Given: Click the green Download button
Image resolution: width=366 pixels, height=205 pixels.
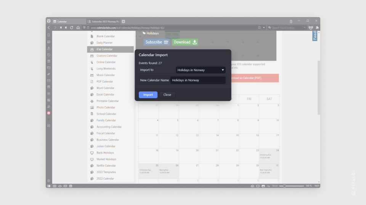Looking at the screenshot, I should click(x=185, y=42).
